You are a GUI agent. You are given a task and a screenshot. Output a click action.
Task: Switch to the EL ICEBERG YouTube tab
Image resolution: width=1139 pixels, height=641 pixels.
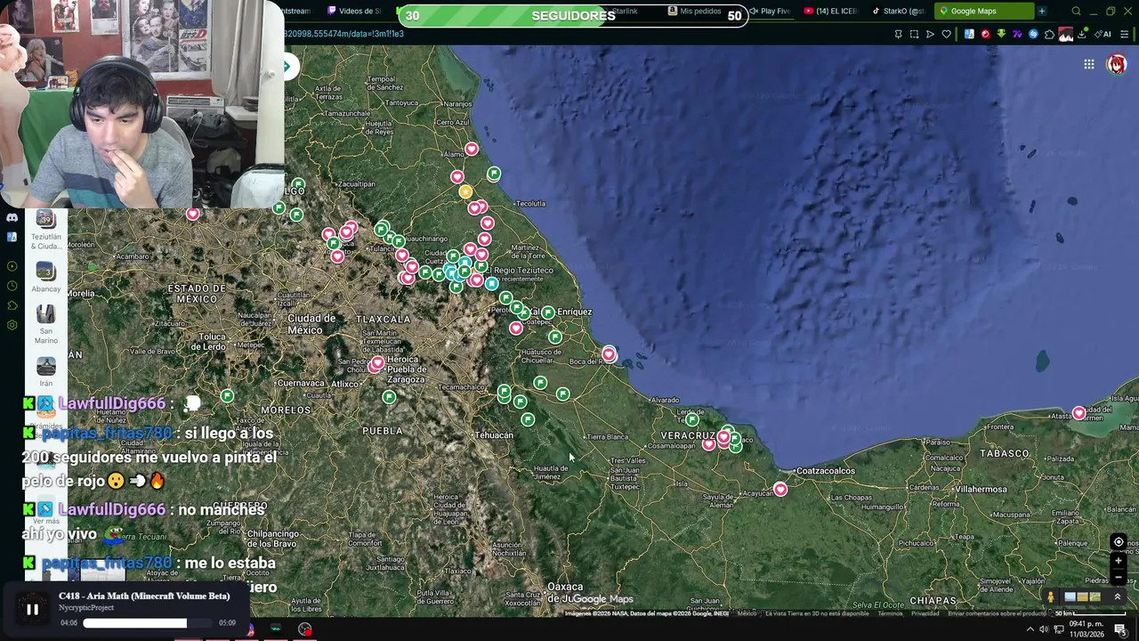(830, 11)
